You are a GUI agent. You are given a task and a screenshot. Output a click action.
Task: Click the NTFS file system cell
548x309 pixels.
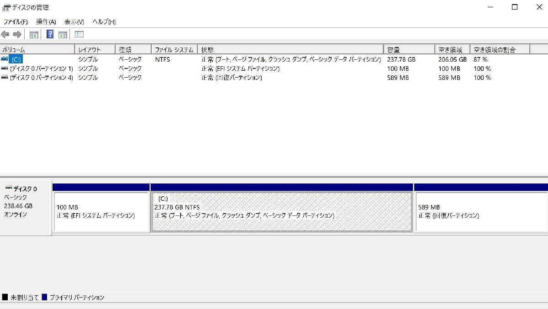point(163,59)
